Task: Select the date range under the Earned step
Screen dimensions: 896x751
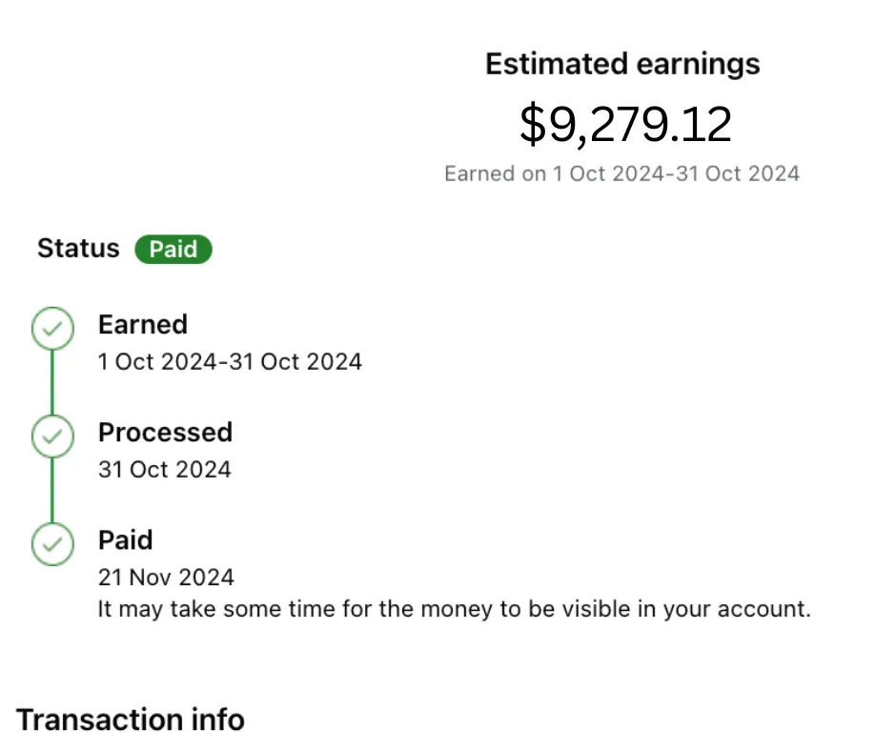Action: [230, 362]
